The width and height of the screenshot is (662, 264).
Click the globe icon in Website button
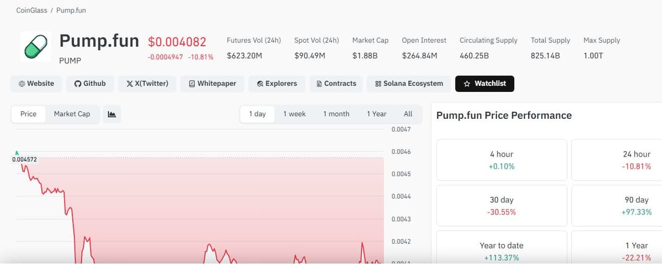click(x=22, y=84)
